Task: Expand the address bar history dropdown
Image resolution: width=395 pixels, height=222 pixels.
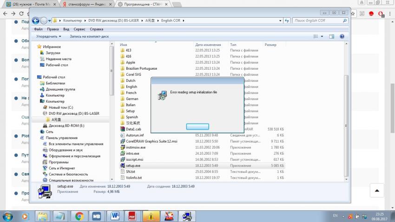Action: 281,21
